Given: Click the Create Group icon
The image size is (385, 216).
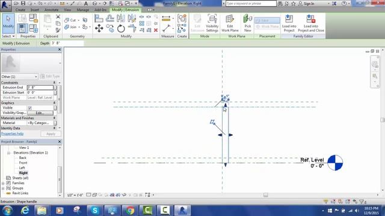Looking at the screenshot, I should 182,19.
